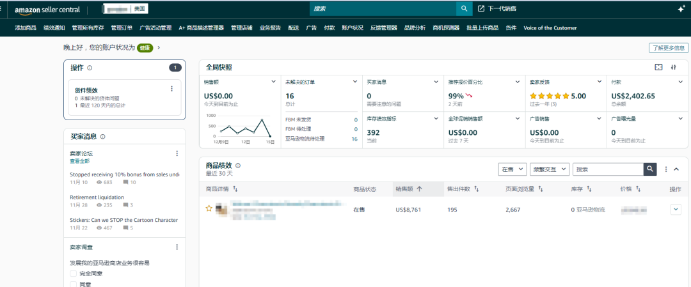Click the info icon beside 商品绩效
Image resolution: width=691 pixels, height=287 pixels.
tap(238, 166)
